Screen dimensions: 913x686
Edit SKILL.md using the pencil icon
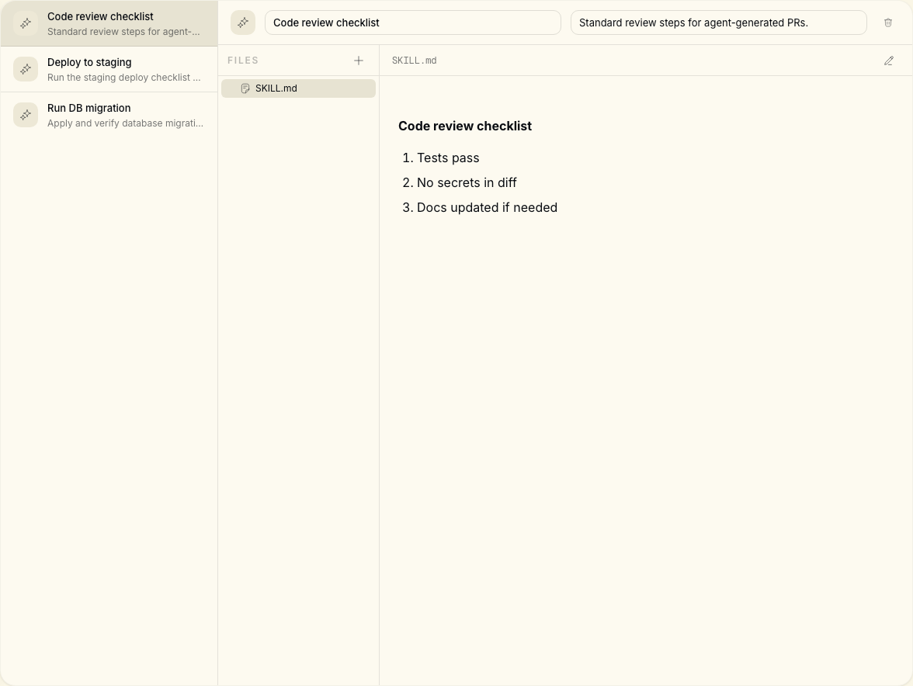pyautogui.click(x=888, y=61)
